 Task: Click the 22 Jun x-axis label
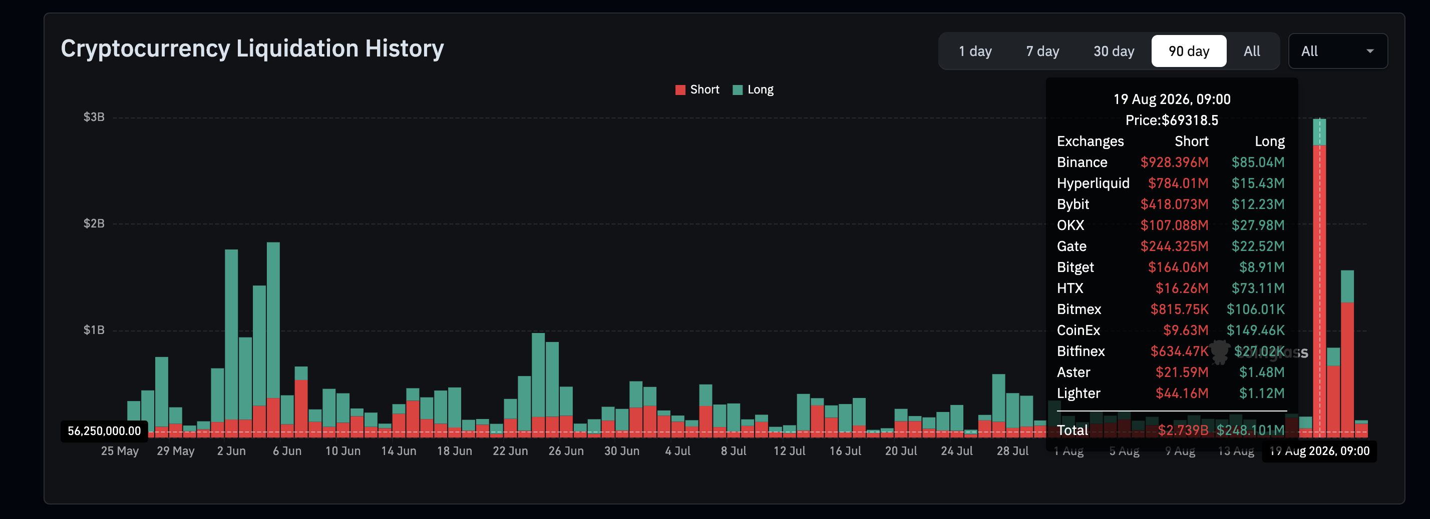click(510, 451)
